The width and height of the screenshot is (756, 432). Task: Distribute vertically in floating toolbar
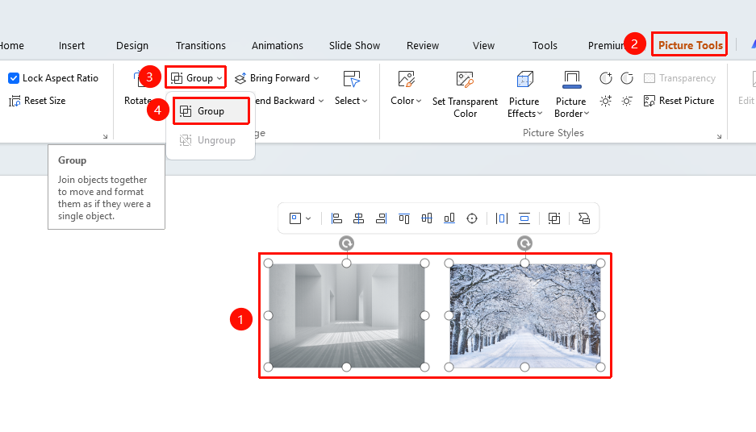point(524,218)
